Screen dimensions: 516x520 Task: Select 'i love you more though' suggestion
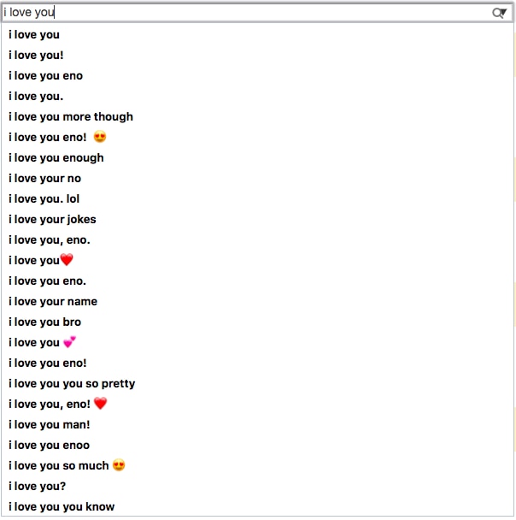258,116
